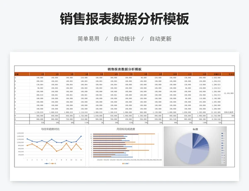Select the 店铺 header cell in first column

[x=22, y=74]
